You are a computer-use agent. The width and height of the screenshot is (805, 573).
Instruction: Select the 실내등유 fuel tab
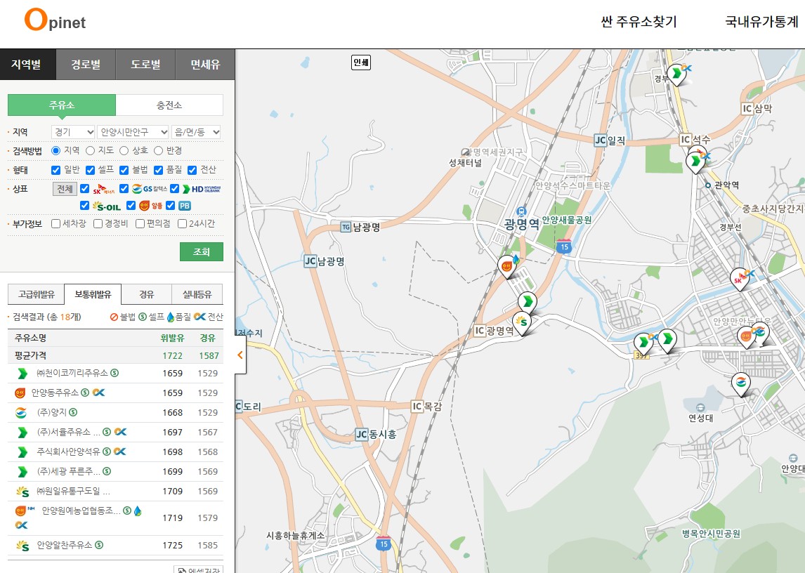tap(197, 294)
